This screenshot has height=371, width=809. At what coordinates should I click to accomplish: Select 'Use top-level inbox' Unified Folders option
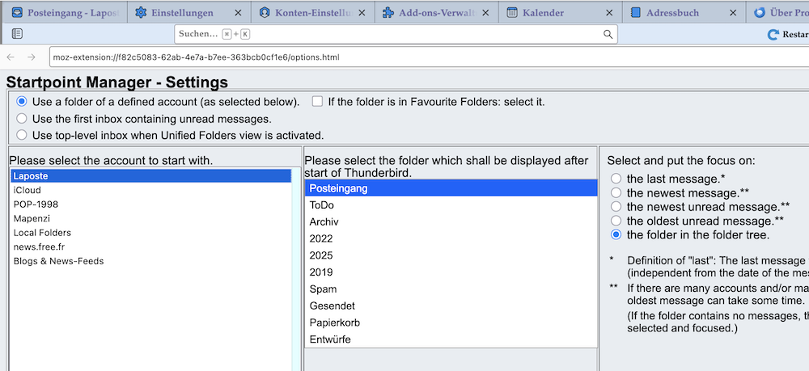coord(22,136)
